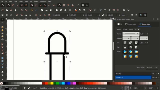Image resolution: width=160 pixels, height=90 pixels.
Task: Select the Text tool in toolbox
Action: tap(2, 53)
